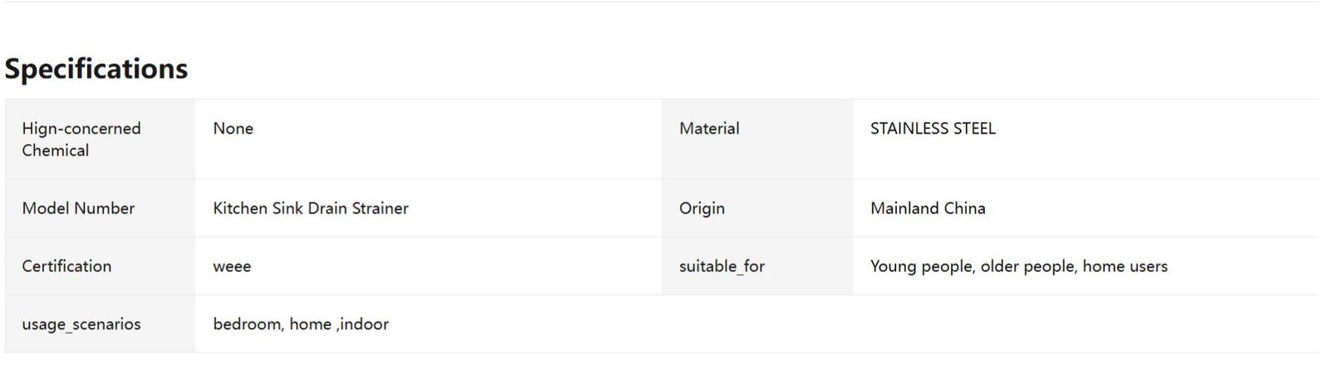Click the STAINLESS STEEL value

pyautogui.click(x=932, y=129)
